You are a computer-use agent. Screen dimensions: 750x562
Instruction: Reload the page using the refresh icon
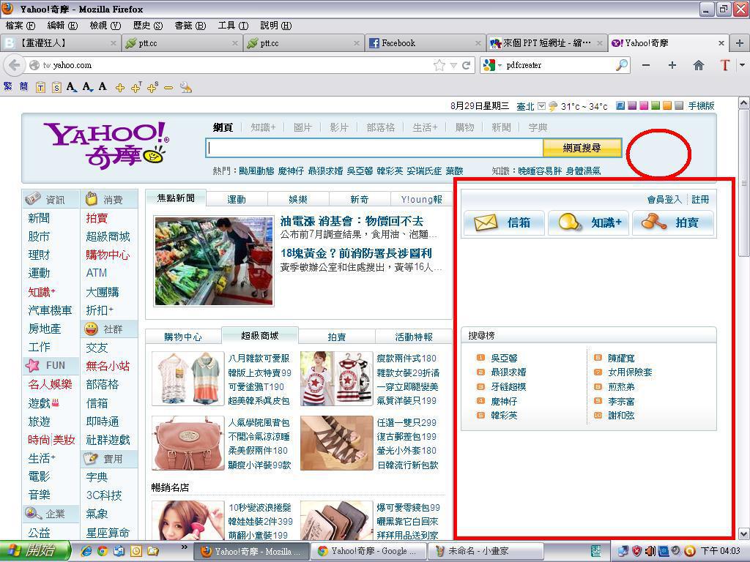[467, 65]
